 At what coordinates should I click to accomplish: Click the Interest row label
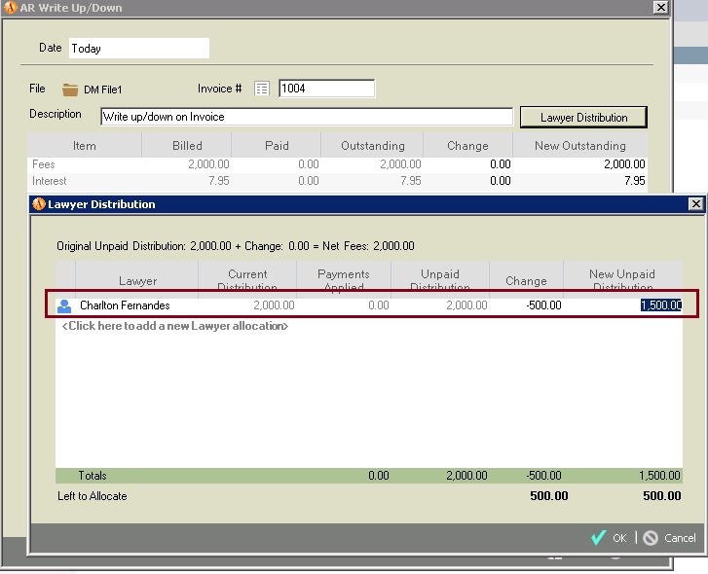point(50,181)
